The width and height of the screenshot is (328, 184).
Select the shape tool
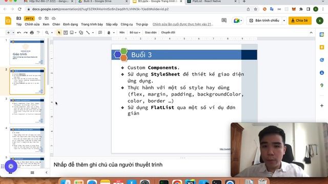click(81, 33)
